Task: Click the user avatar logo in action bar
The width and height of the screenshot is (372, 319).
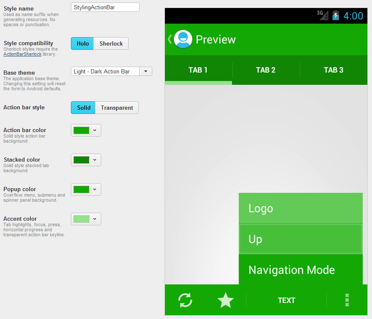Action: 183,39
